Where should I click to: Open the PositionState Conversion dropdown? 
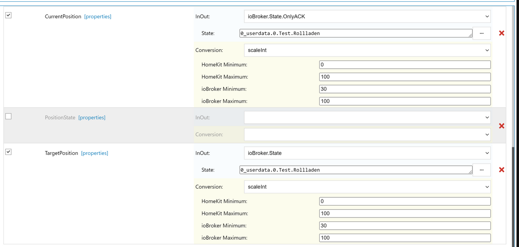pos(368,134)
